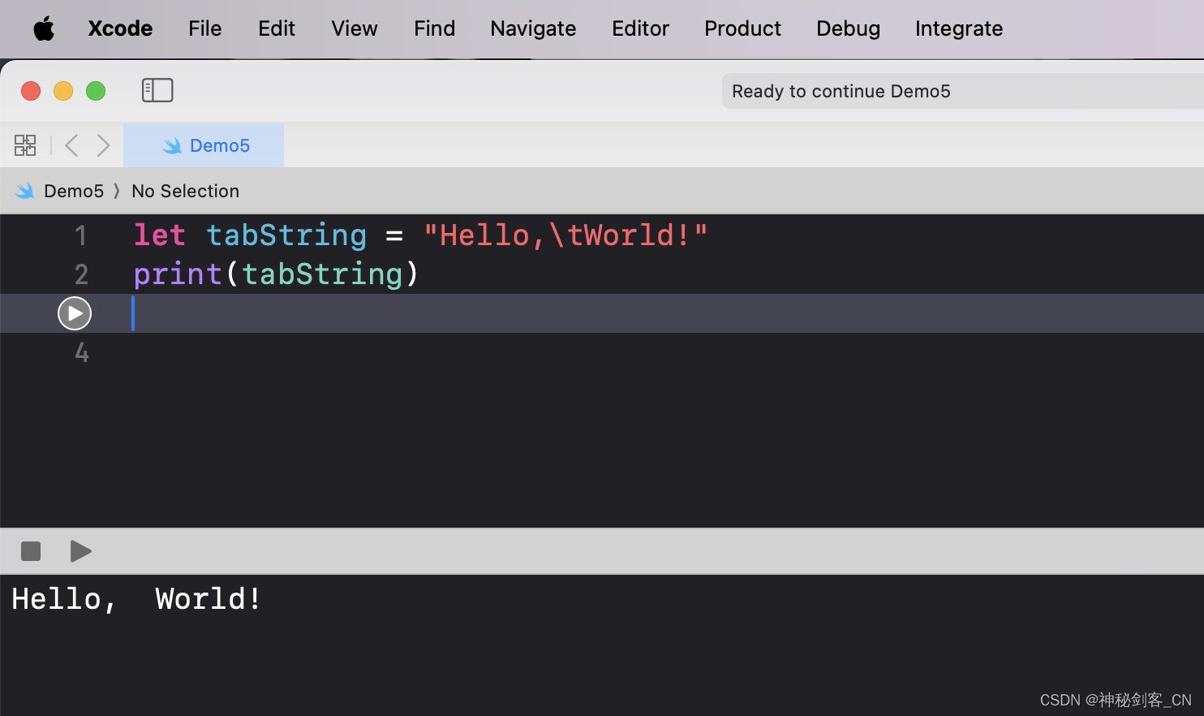Click the activity status Ready to continue Demo5
The image size is (1204, 716).
point(963,91)
